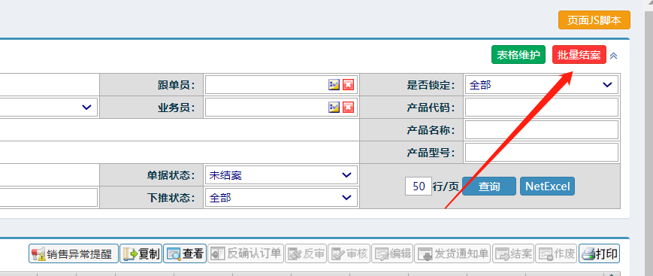
Task: Clear the 跟单员 field with red X
Action: click(x=348, y=85)
